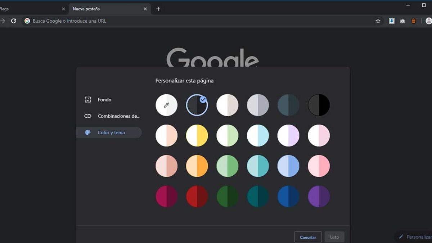Choose the white and yellow theme swatch

pyautogui.click(x=197, y=136)
